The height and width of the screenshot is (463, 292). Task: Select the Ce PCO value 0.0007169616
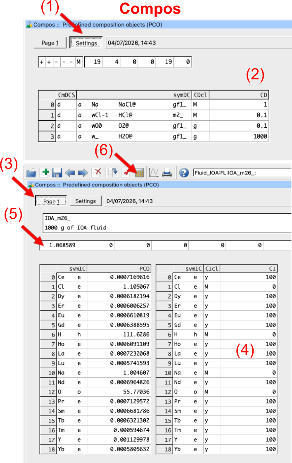pos(119,277)
